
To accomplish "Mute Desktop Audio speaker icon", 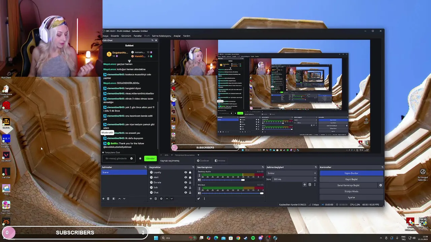I will coord(199,180).
